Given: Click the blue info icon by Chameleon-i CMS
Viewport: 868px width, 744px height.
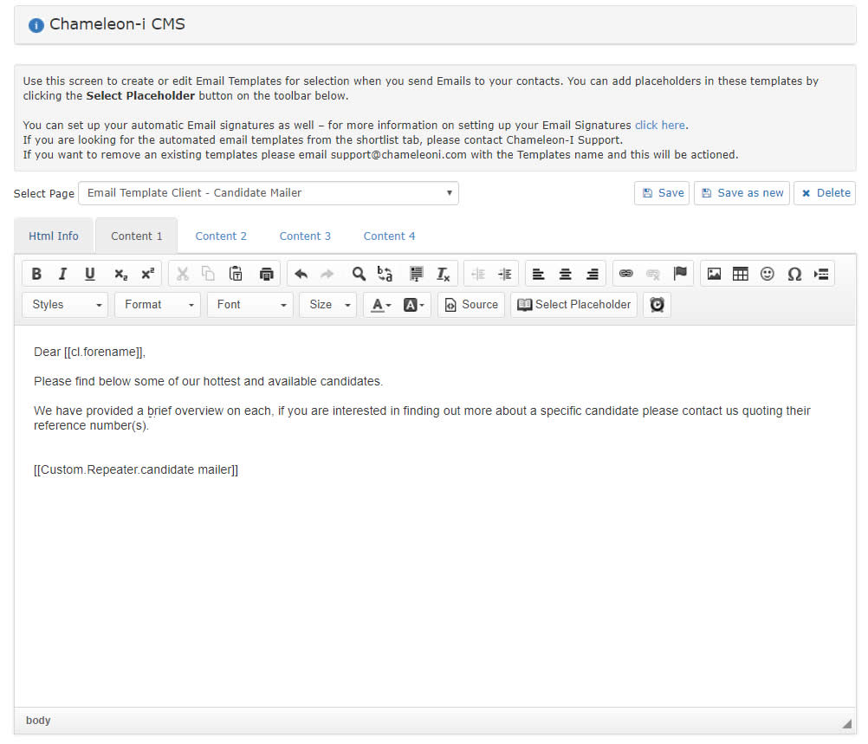Looking at the screenshot, I should pos(36,25).
